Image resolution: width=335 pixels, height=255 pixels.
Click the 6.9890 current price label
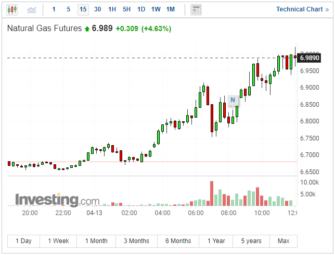[x=309, y=58]
